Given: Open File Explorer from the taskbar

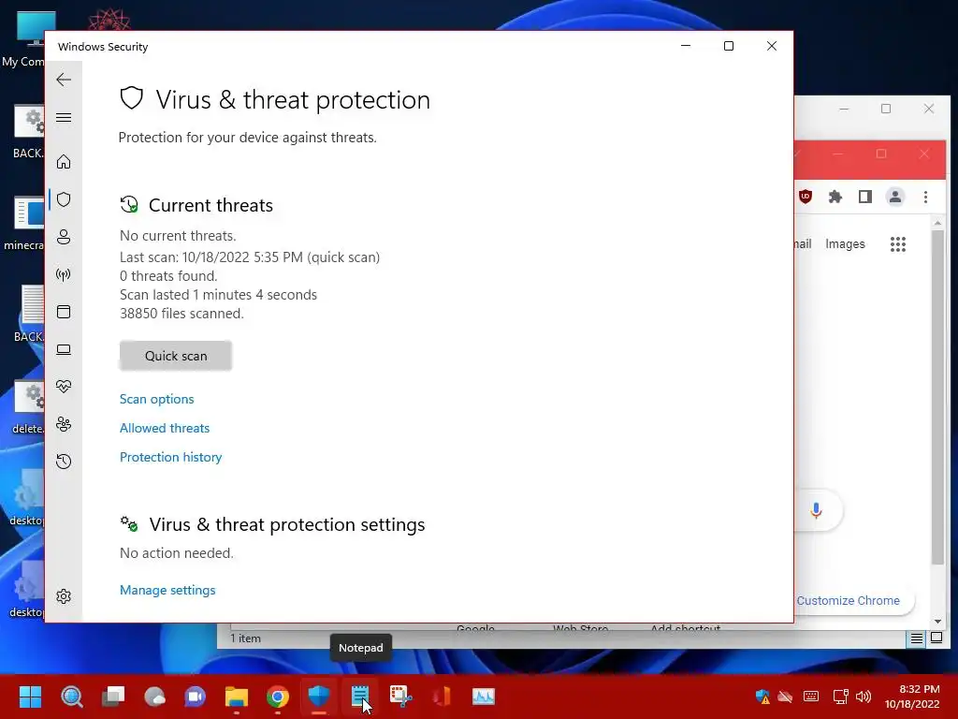Looking at the screenshot, I should [x=237, y=697].
